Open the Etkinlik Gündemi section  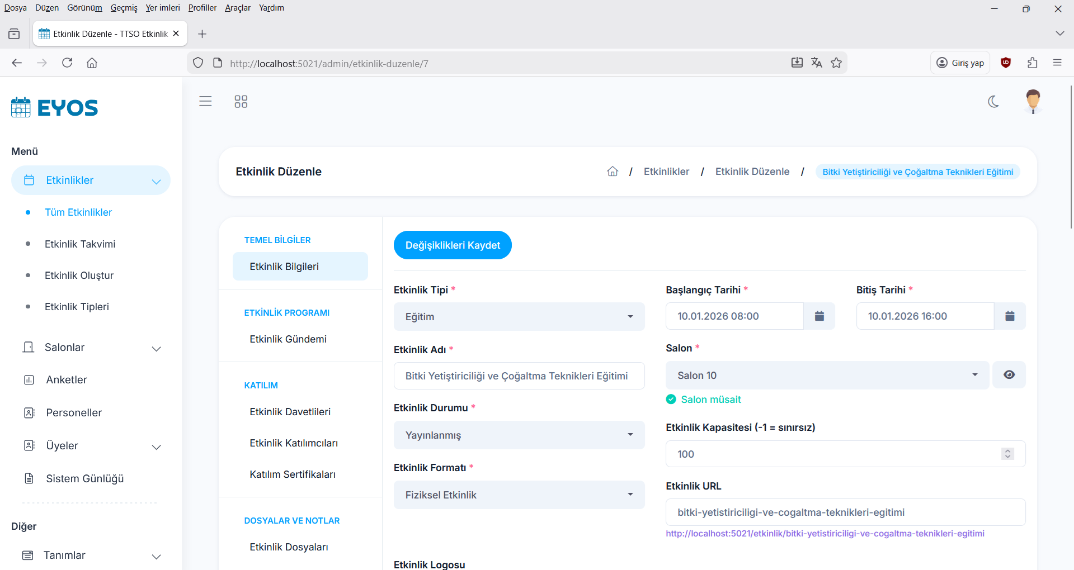coord(288,339)
